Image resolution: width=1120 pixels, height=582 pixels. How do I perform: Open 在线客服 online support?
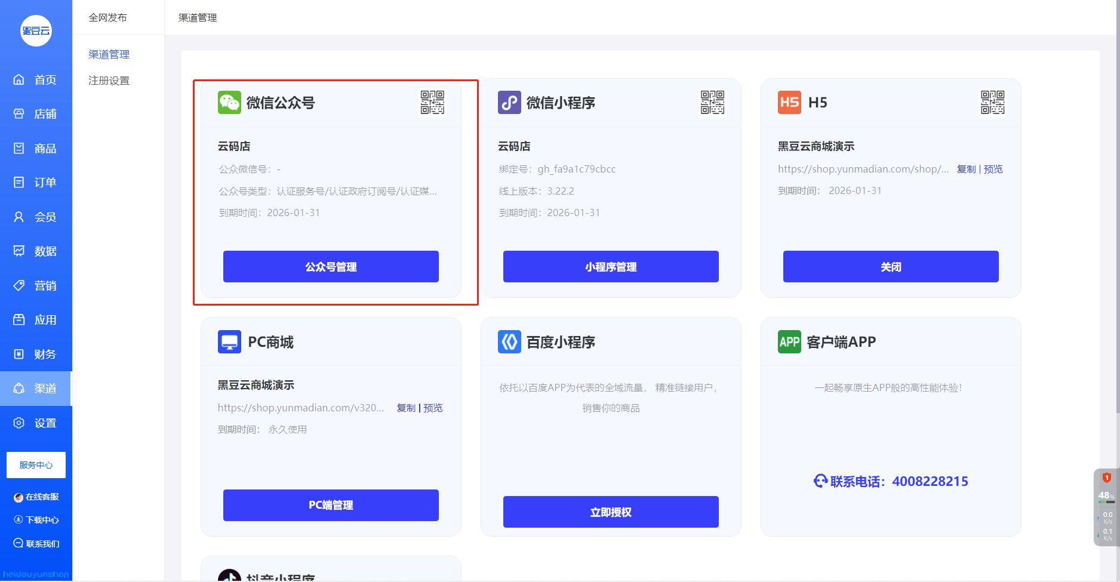pyautogui.click(x=36, y=497)
